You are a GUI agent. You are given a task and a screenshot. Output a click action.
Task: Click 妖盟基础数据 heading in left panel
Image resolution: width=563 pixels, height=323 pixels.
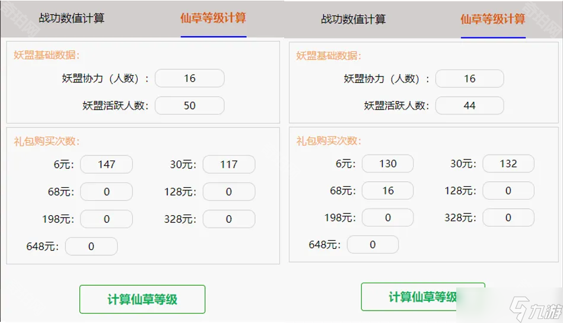47,55
